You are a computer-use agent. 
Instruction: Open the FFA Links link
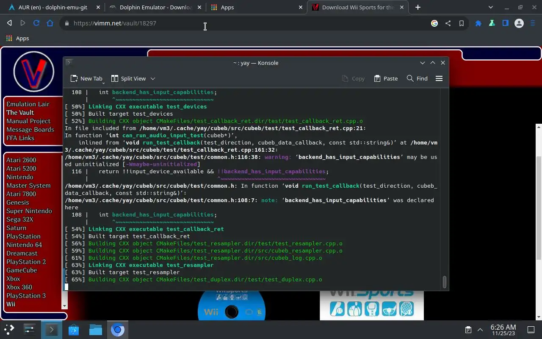click(x=20, y=138)
